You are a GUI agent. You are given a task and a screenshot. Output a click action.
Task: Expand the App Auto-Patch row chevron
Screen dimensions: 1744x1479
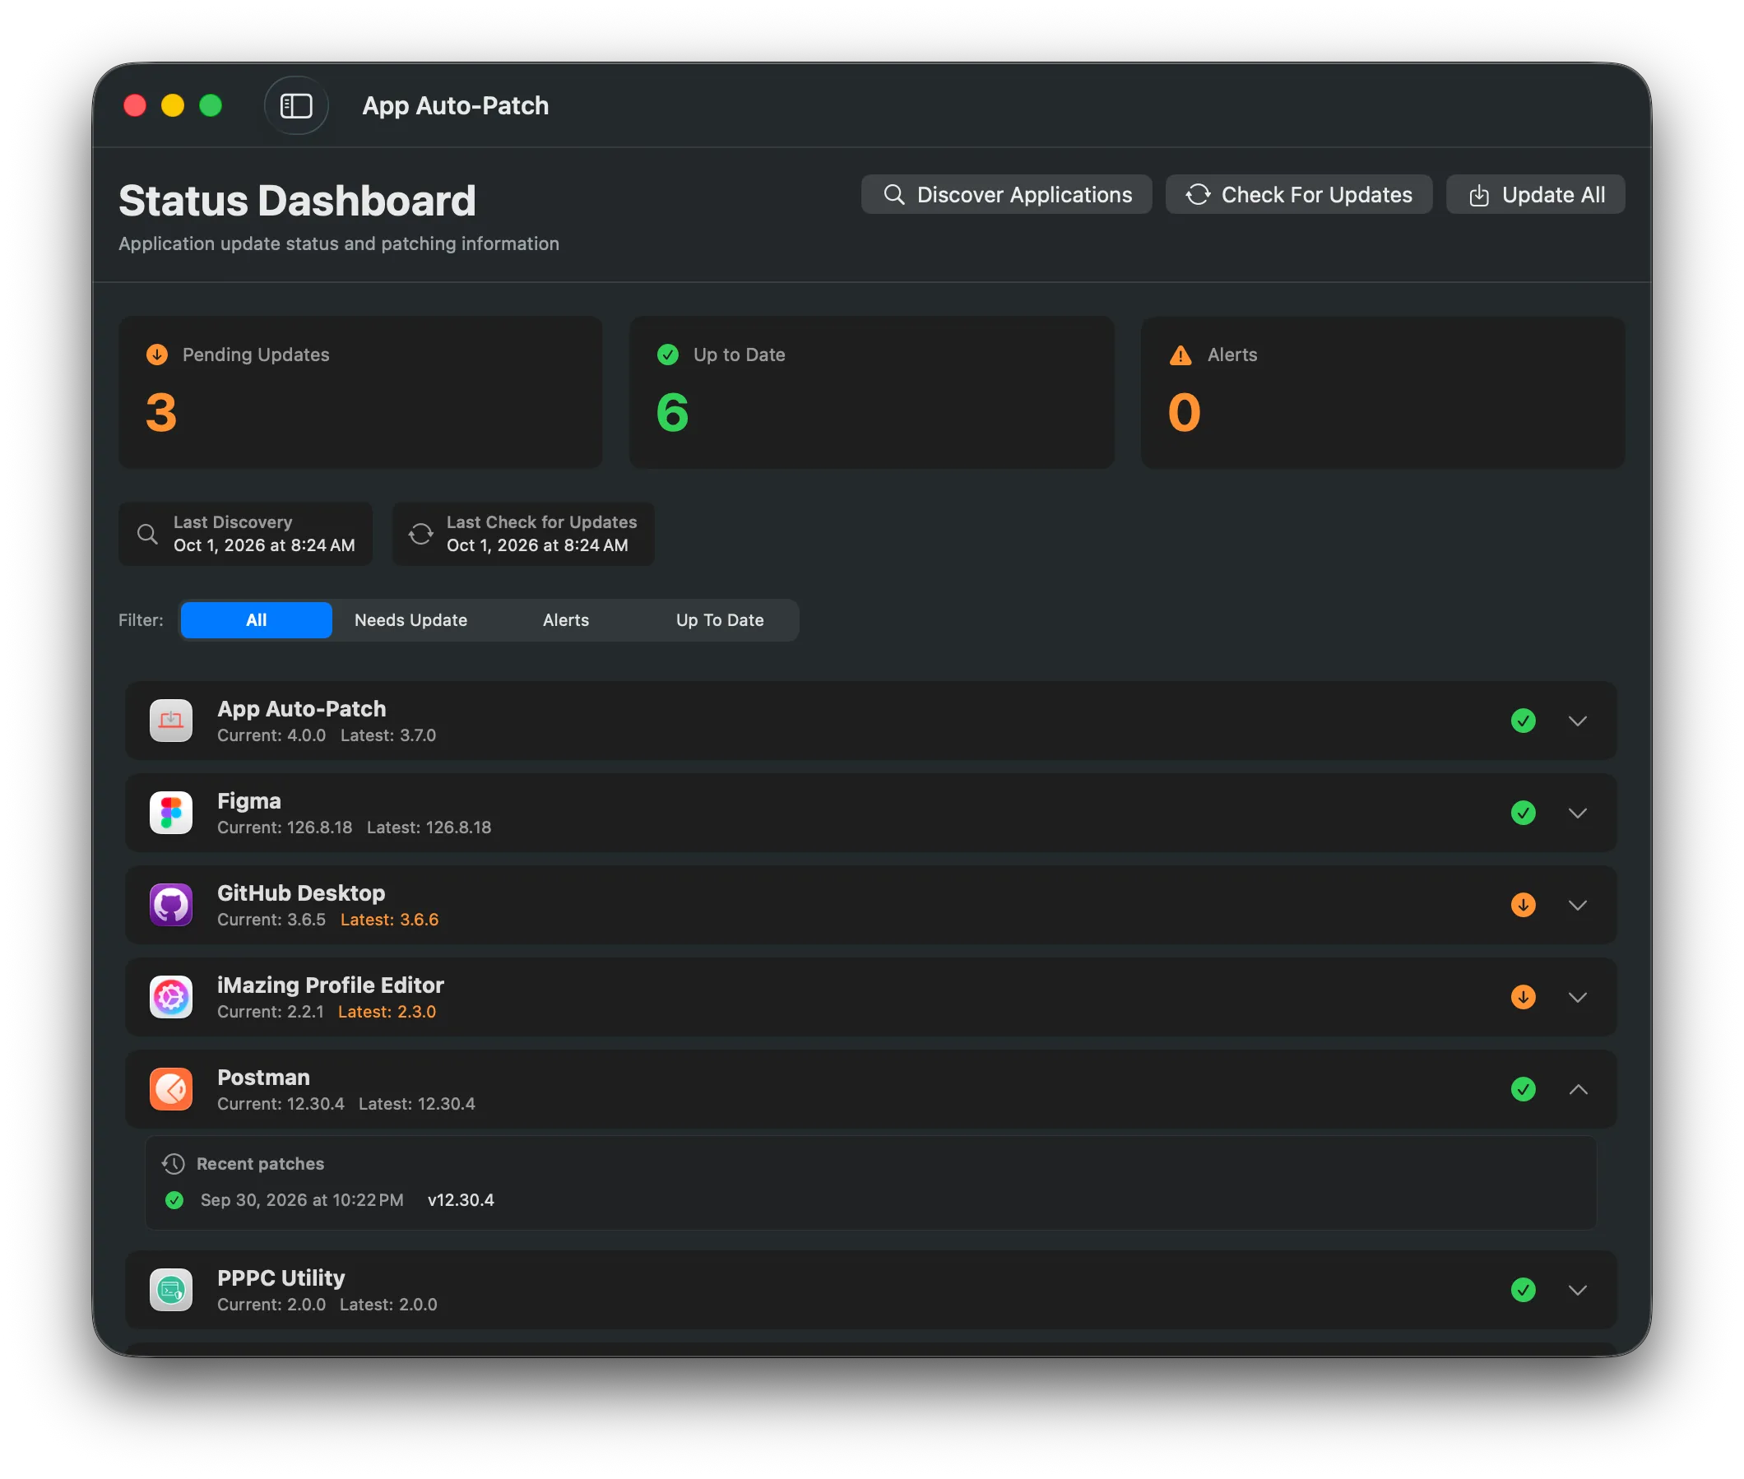(1578, 721)
